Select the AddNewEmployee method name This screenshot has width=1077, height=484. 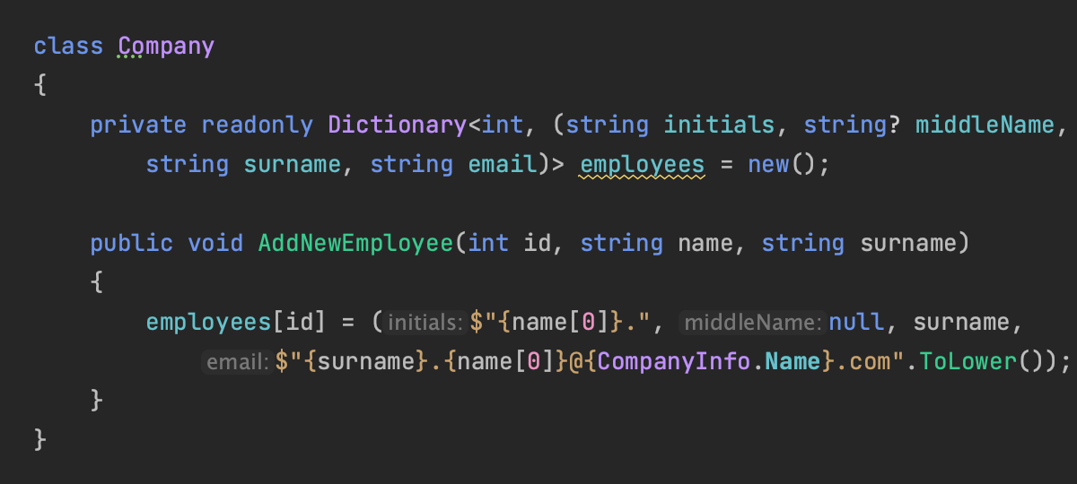pos(355,243)
